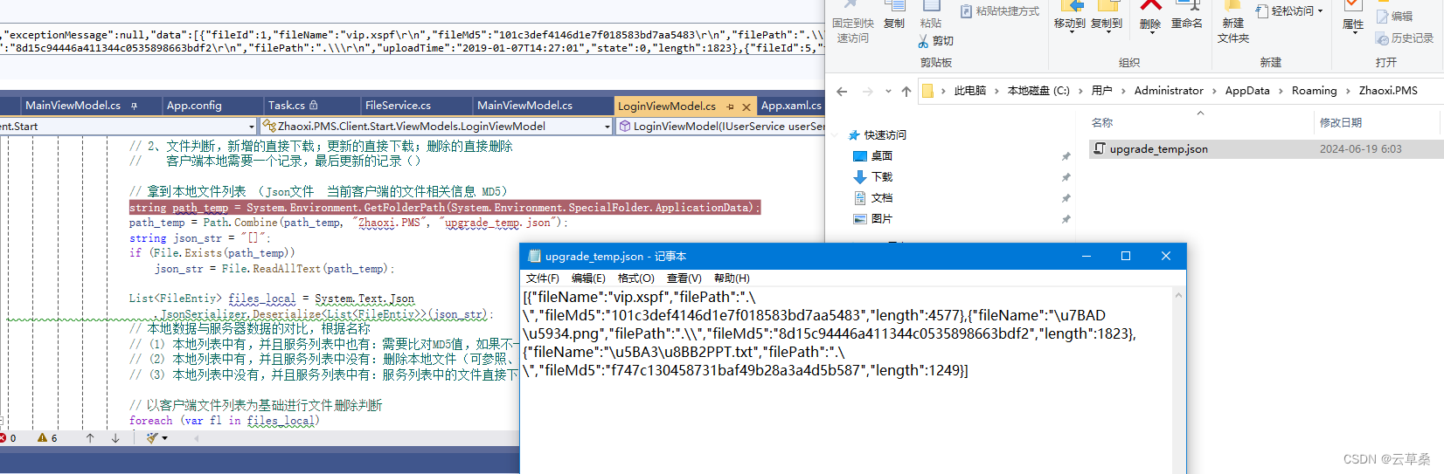The height and width of the screenshot is (474, 1444).
Task: Click the Copy button in ribbon
Action: click(x=893, y=16)
